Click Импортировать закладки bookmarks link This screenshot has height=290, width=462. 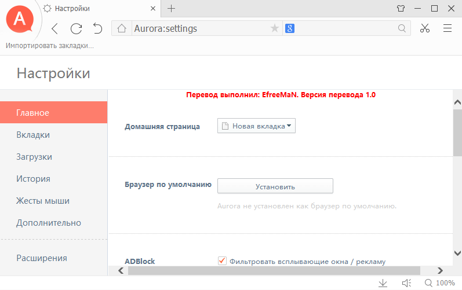[x=50, y=46]
